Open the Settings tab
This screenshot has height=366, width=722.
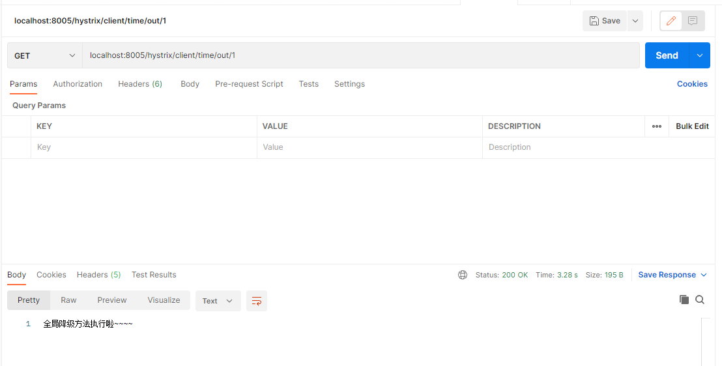tap(349, 84)
